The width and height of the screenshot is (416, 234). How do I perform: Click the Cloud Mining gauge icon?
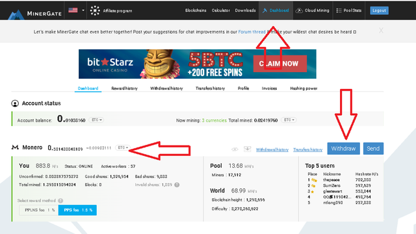tap(299, 10)
